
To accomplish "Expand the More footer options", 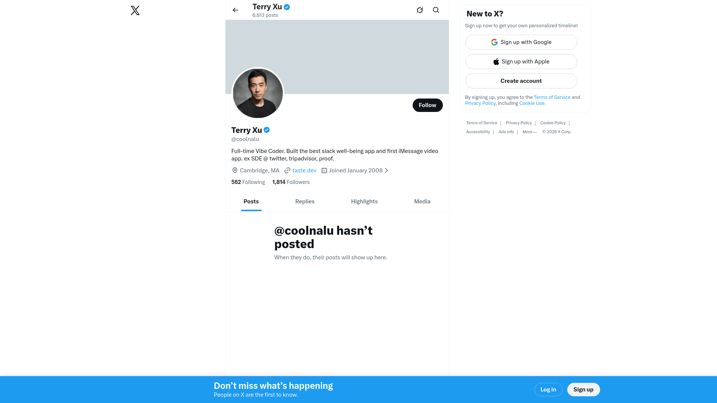I will [x=529, y=132].
